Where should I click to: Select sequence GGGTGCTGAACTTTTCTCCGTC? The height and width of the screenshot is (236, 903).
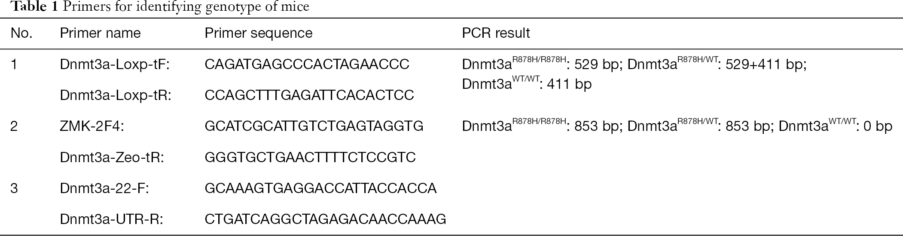click(x=310, y=157)
